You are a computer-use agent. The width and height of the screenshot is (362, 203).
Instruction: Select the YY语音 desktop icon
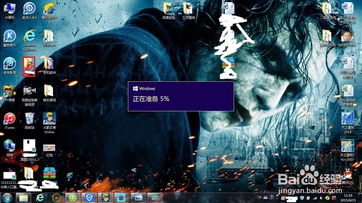pyautogui.click(x=10, y=93)
